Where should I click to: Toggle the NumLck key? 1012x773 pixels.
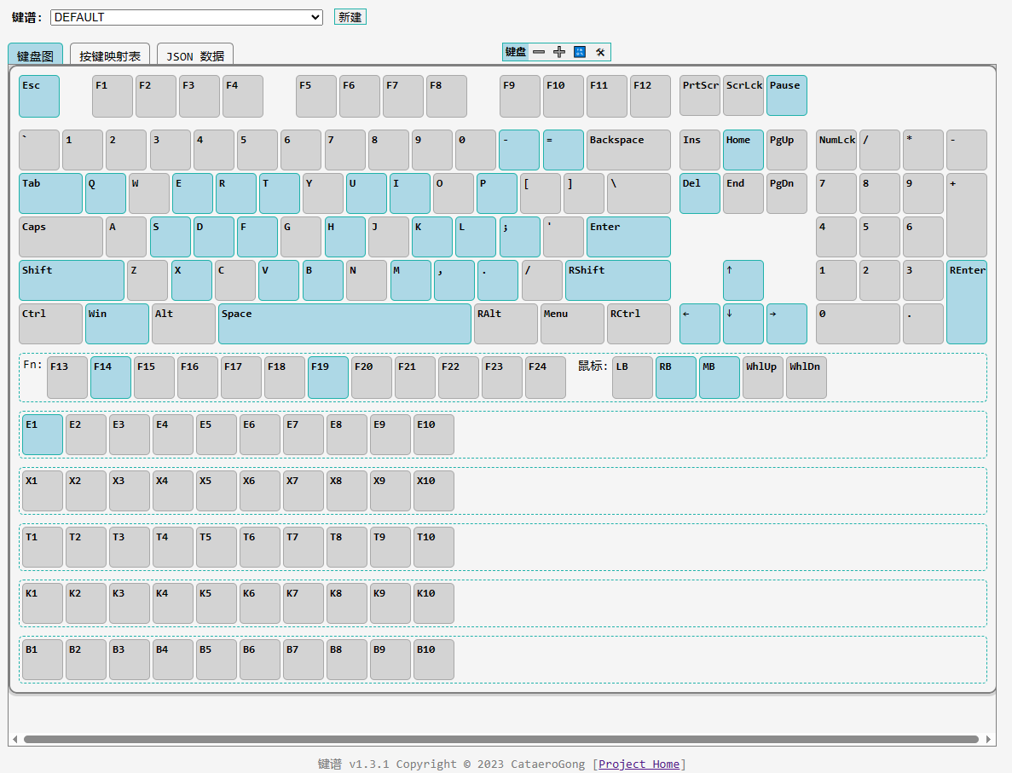tap(836, 150)
